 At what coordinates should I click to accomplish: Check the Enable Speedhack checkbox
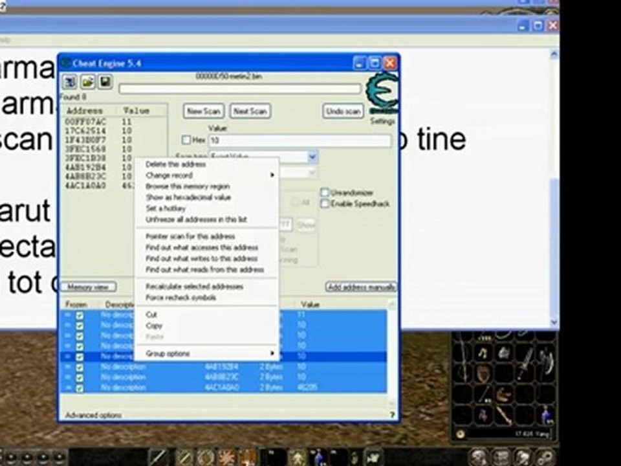click(x=325, y=204)
